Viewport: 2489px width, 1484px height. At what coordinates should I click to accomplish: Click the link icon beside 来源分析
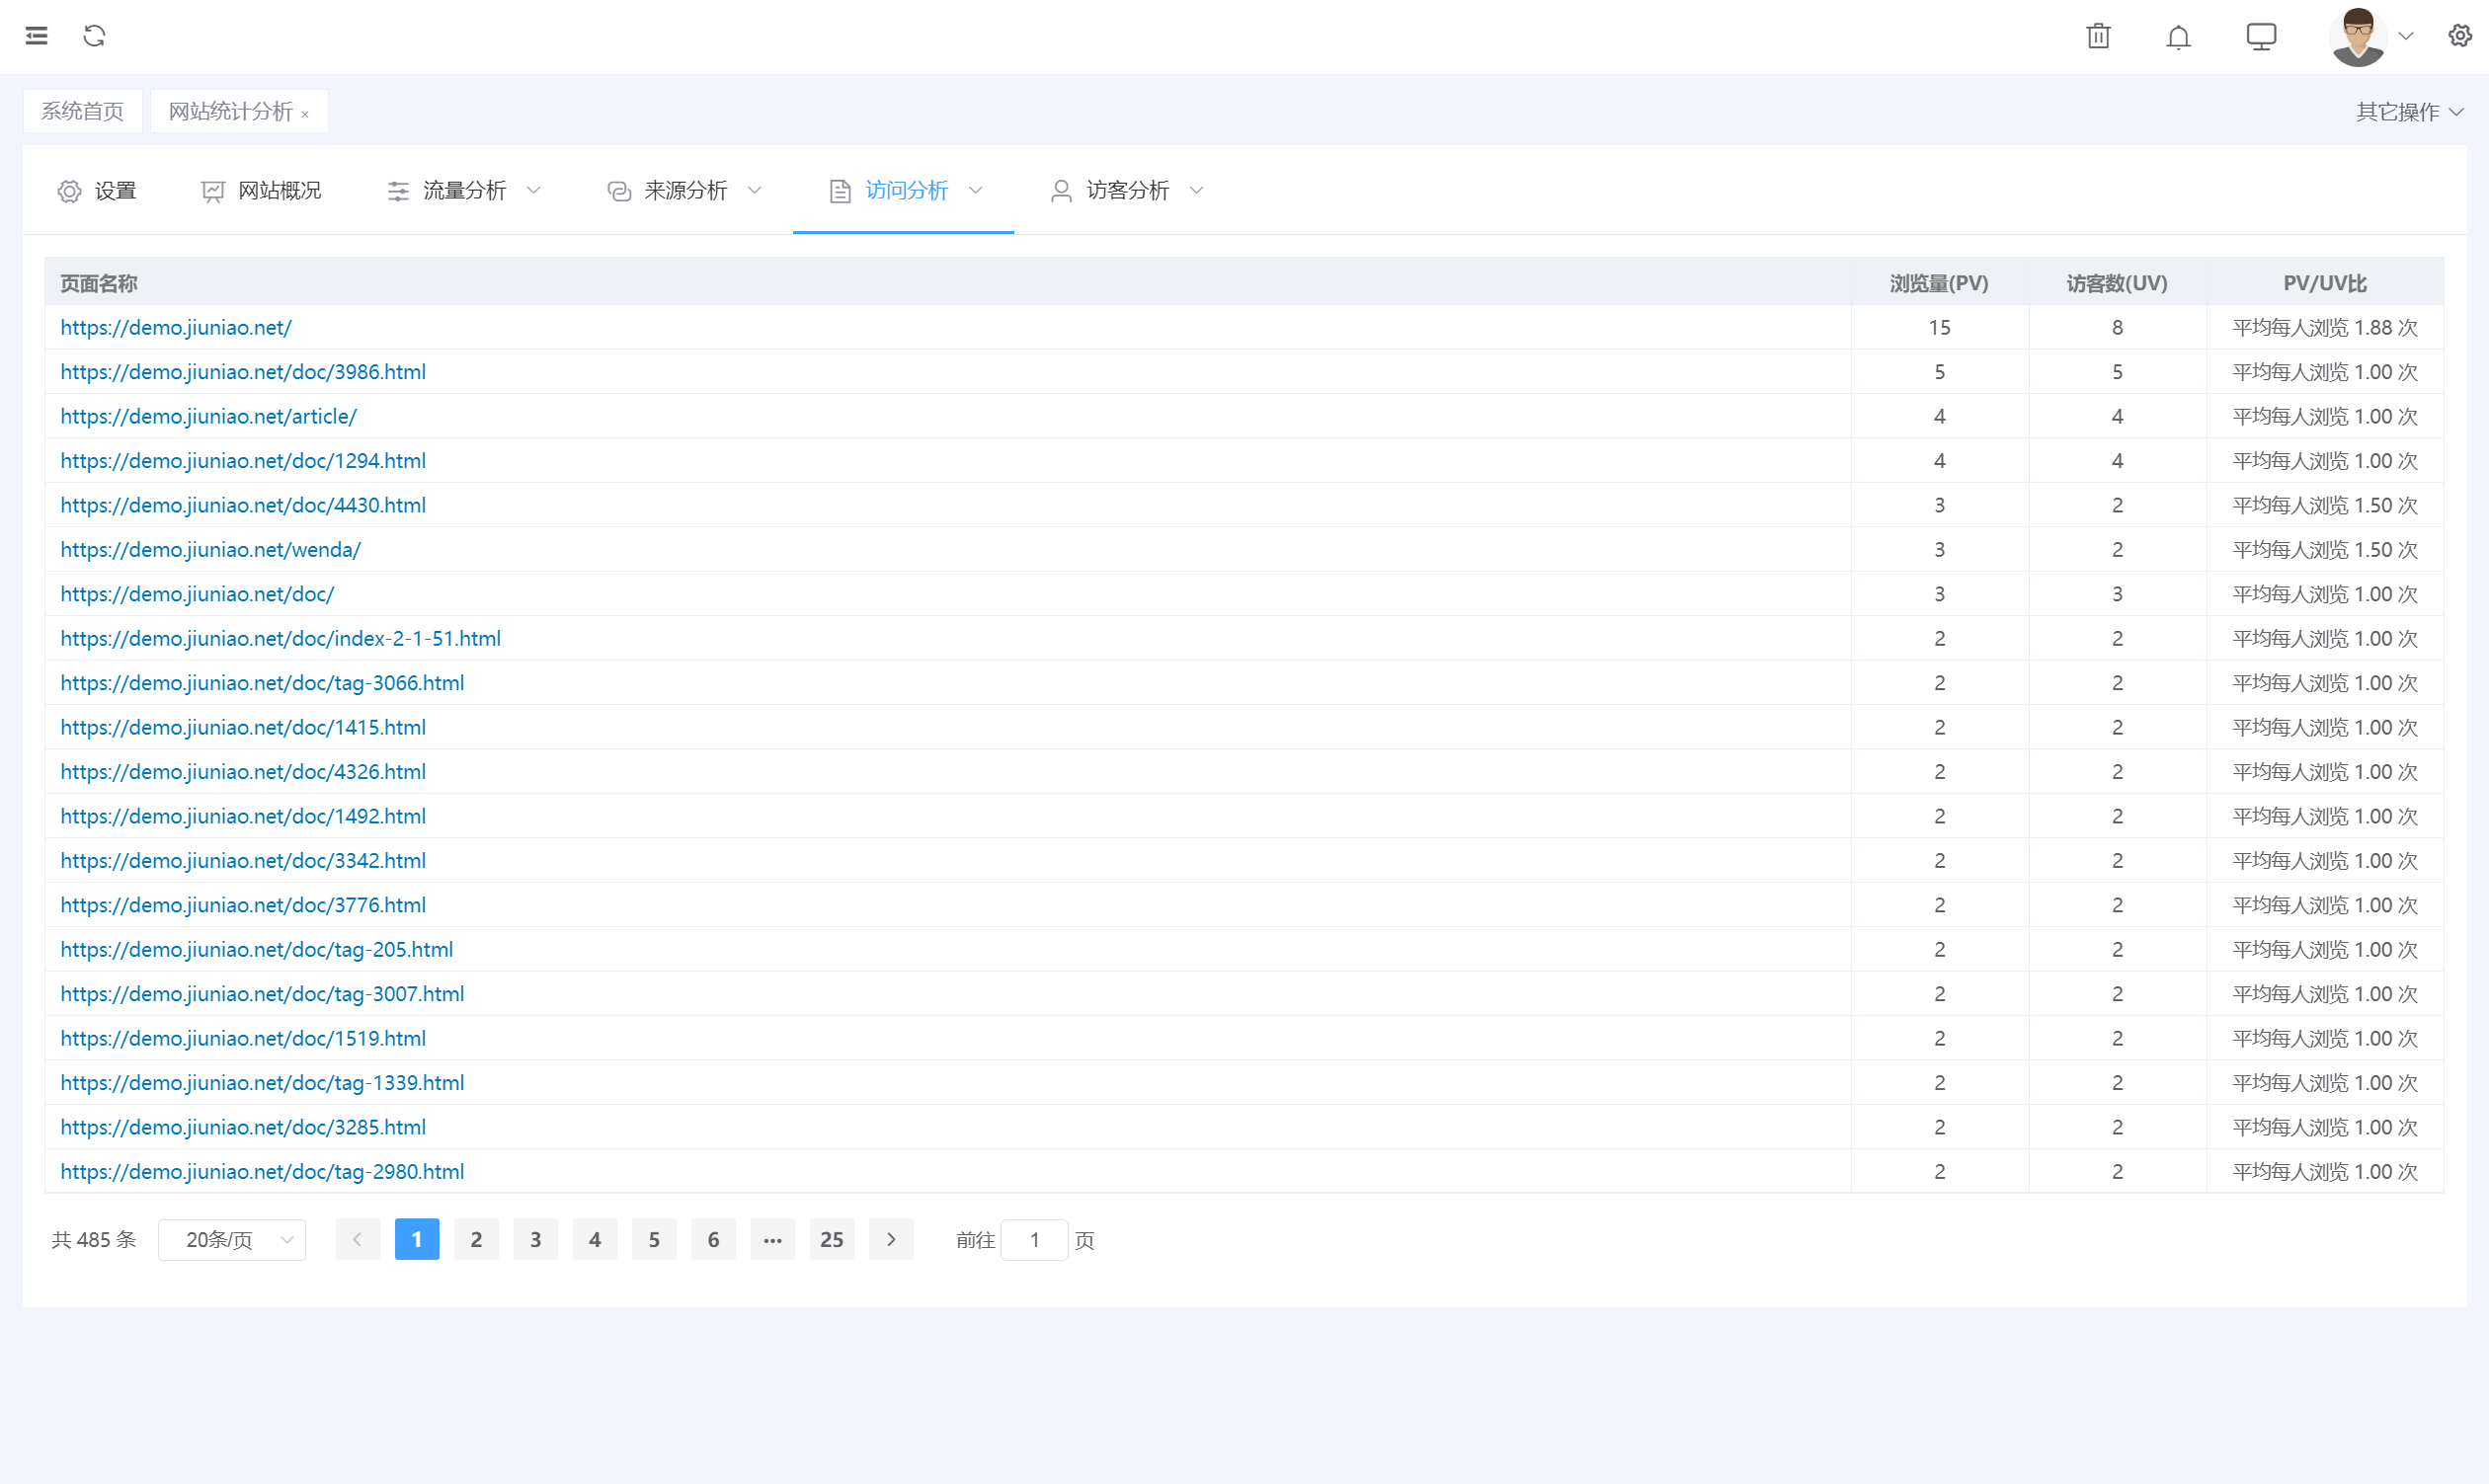click(x=619, y=191)
